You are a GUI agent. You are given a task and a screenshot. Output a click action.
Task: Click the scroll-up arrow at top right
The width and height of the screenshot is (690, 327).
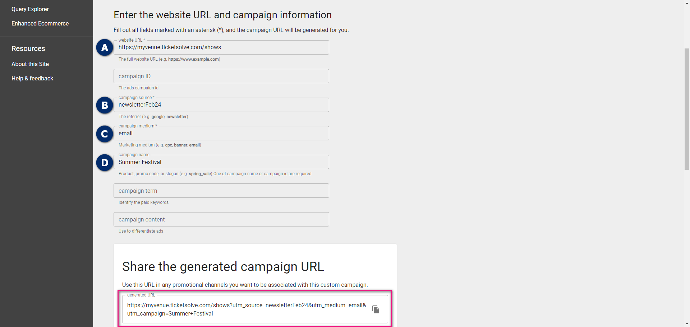point(687,3)
